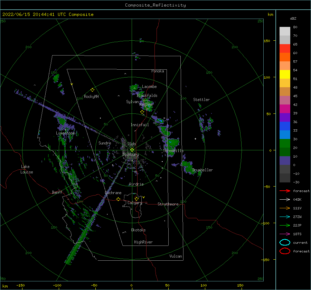Click the Banff label
Viewport: 311px width, 290px height.
57,192
